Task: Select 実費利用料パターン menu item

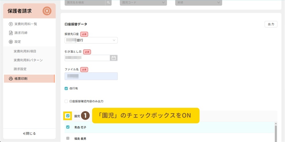Action: [x=28, y=60]
